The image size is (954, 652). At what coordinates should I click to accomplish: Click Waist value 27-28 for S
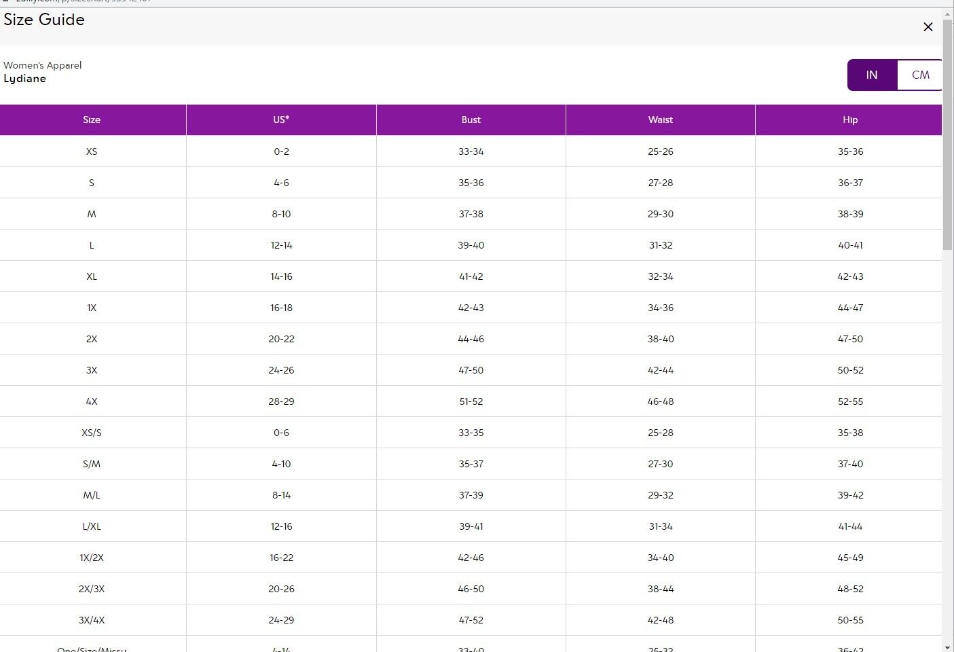click(x=660, y=183)
